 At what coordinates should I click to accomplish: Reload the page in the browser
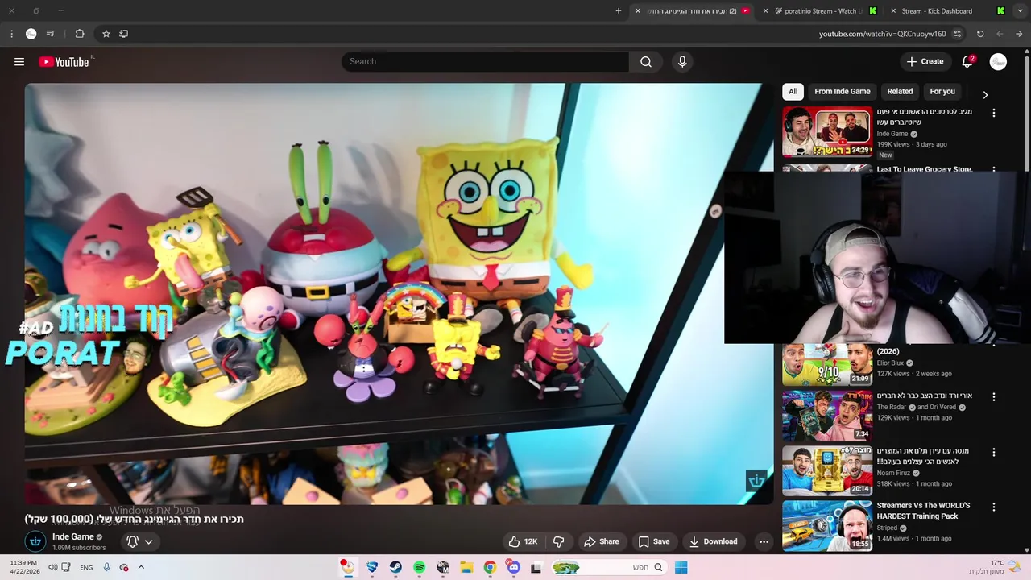[980, 34]
